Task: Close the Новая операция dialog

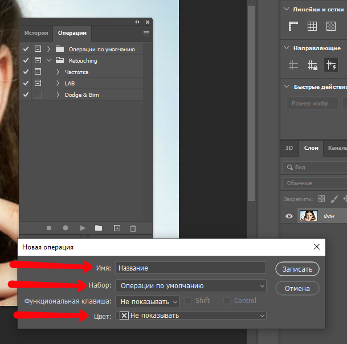Action: pyautogui.click(x=317, y=247)
